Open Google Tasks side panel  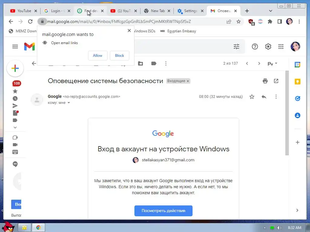tap(298, 98)
